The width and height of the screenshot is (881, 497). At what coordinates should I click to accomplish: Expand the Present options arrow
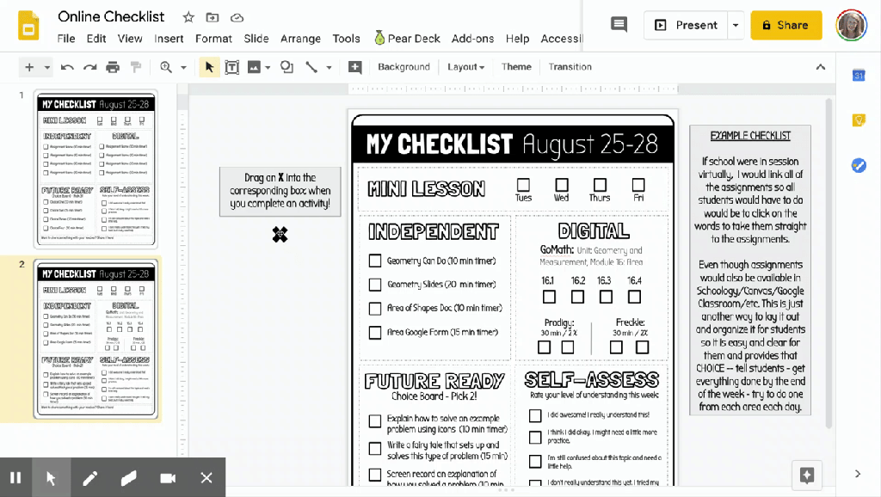(x=736, y=26)
